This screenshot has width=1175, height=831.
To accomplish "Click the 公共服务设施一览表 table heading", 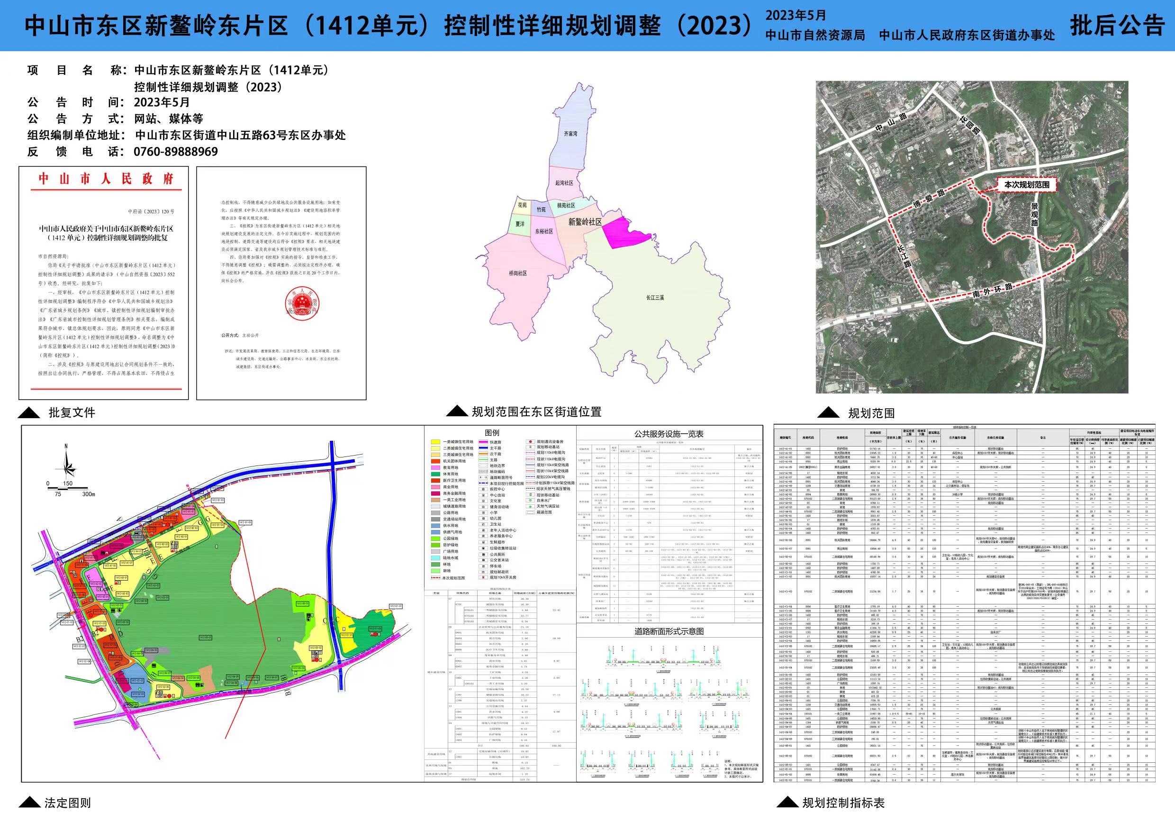I will click(669, 434).
